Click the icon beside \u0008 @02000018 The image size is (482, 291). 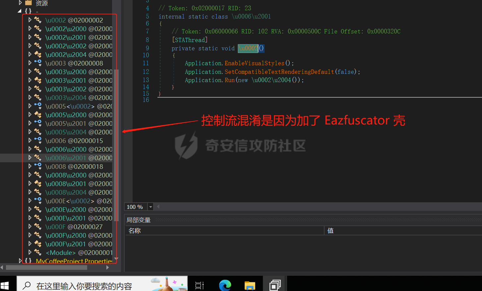pos(38,166)
